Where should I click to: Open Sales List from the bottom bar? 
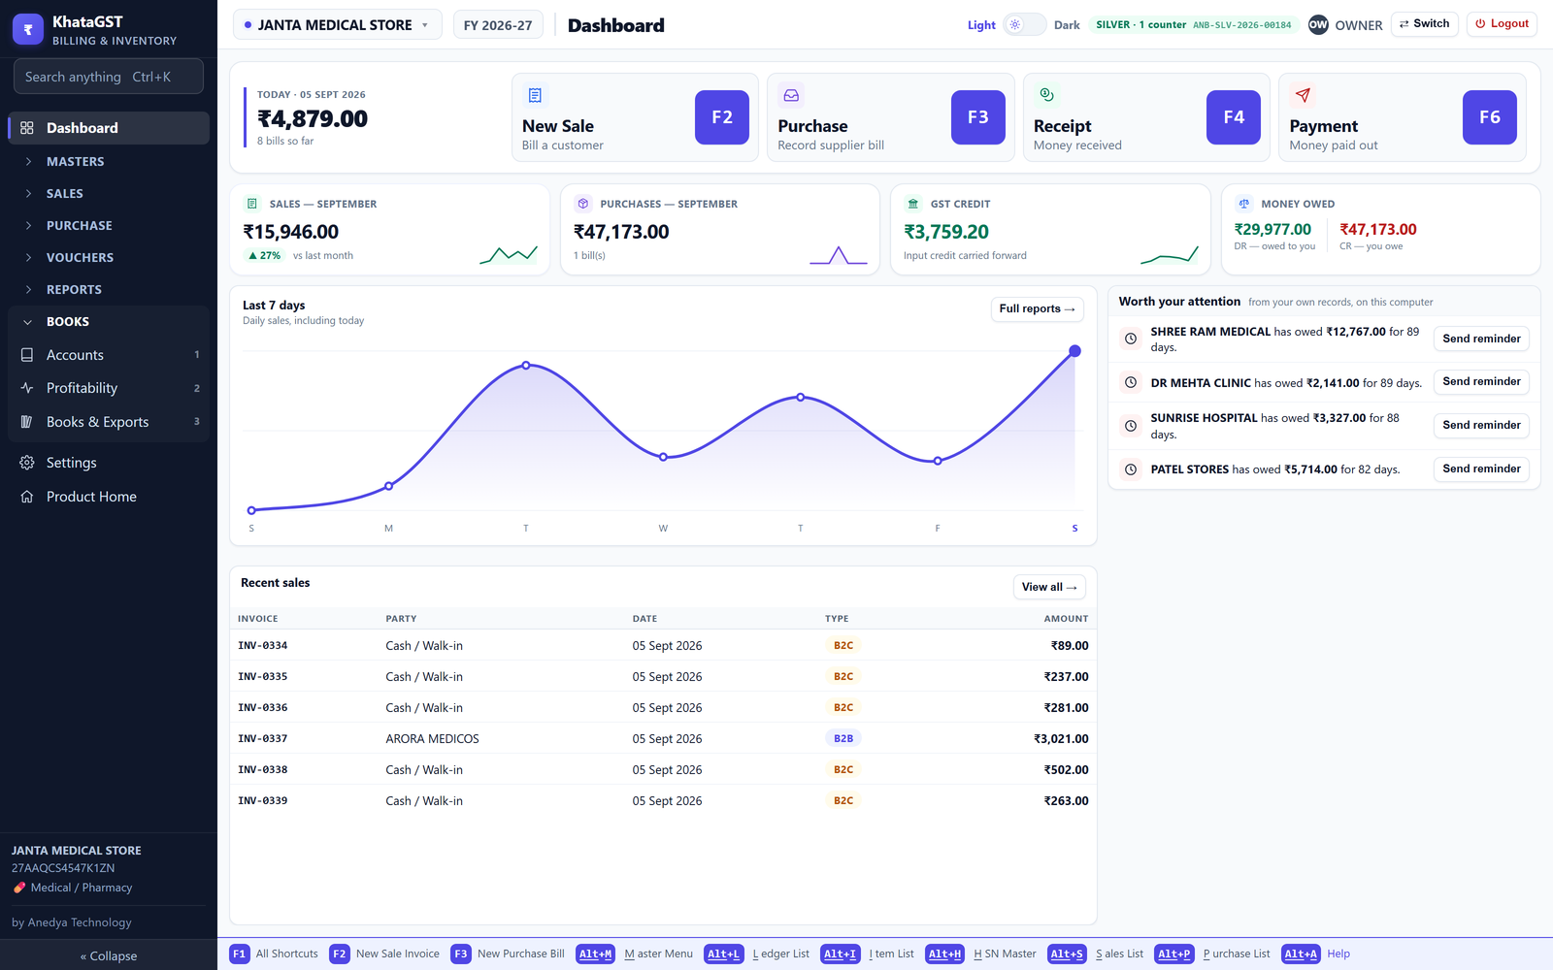tap(1096, 954)
